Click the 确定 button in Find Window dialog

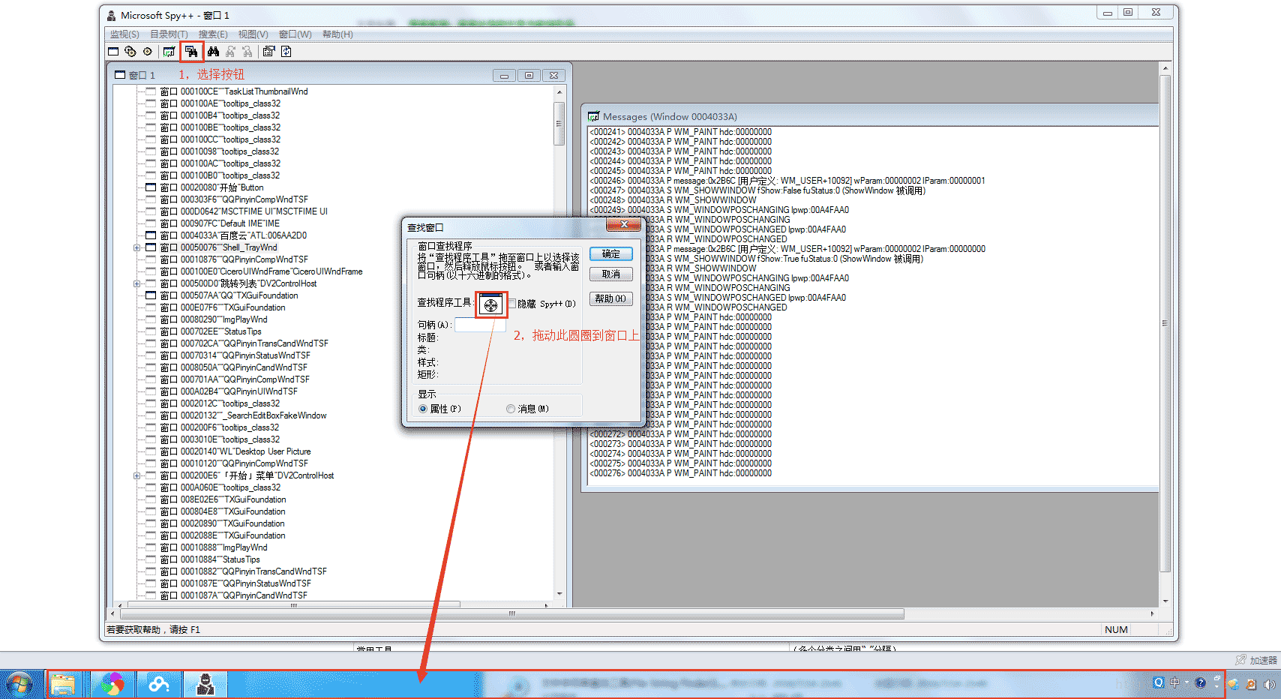point(611,254)
